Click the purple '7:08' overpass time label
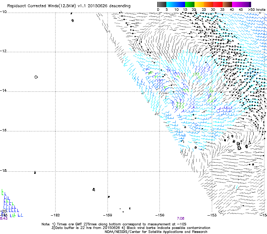The image size is (267, 234). click(x=180, y=219)
